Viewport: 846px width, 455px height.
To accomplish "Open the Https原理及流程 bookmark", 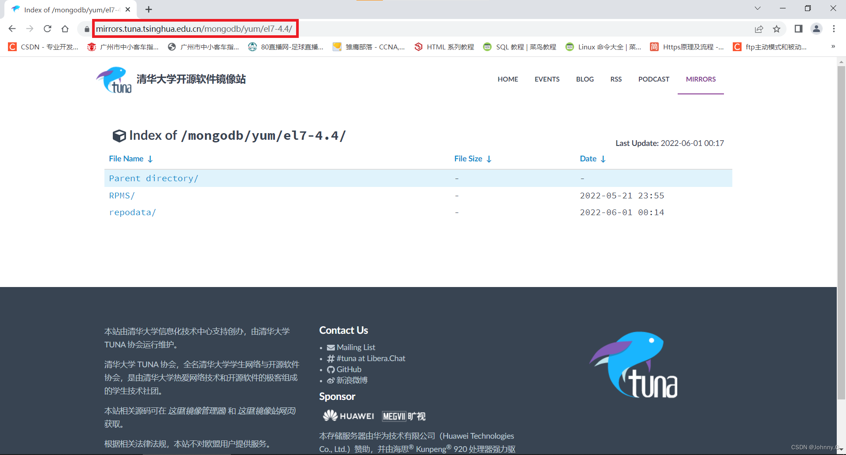I will [x=687, y=47].
